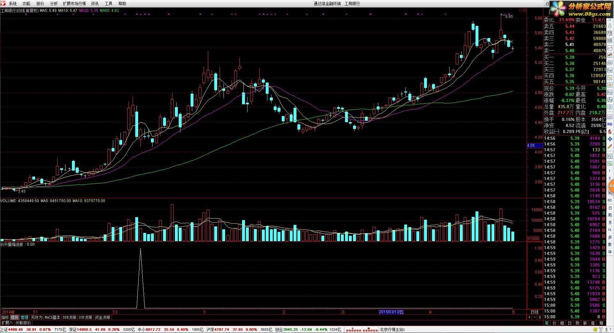
Task: Click the F10 company info icon
Action: click(x=610, y=70)
